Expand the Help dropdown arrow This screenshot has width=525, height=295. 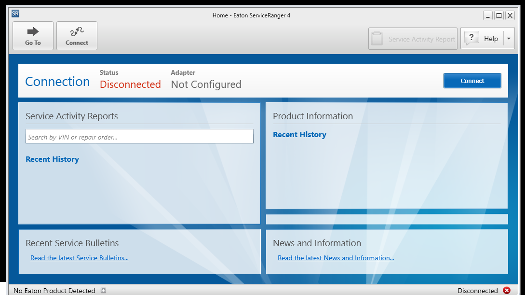[x=509, y=39]
